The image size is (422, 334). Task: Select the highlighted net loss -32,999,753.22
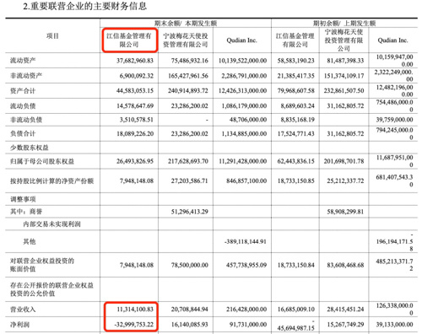[x=134, y=325]
